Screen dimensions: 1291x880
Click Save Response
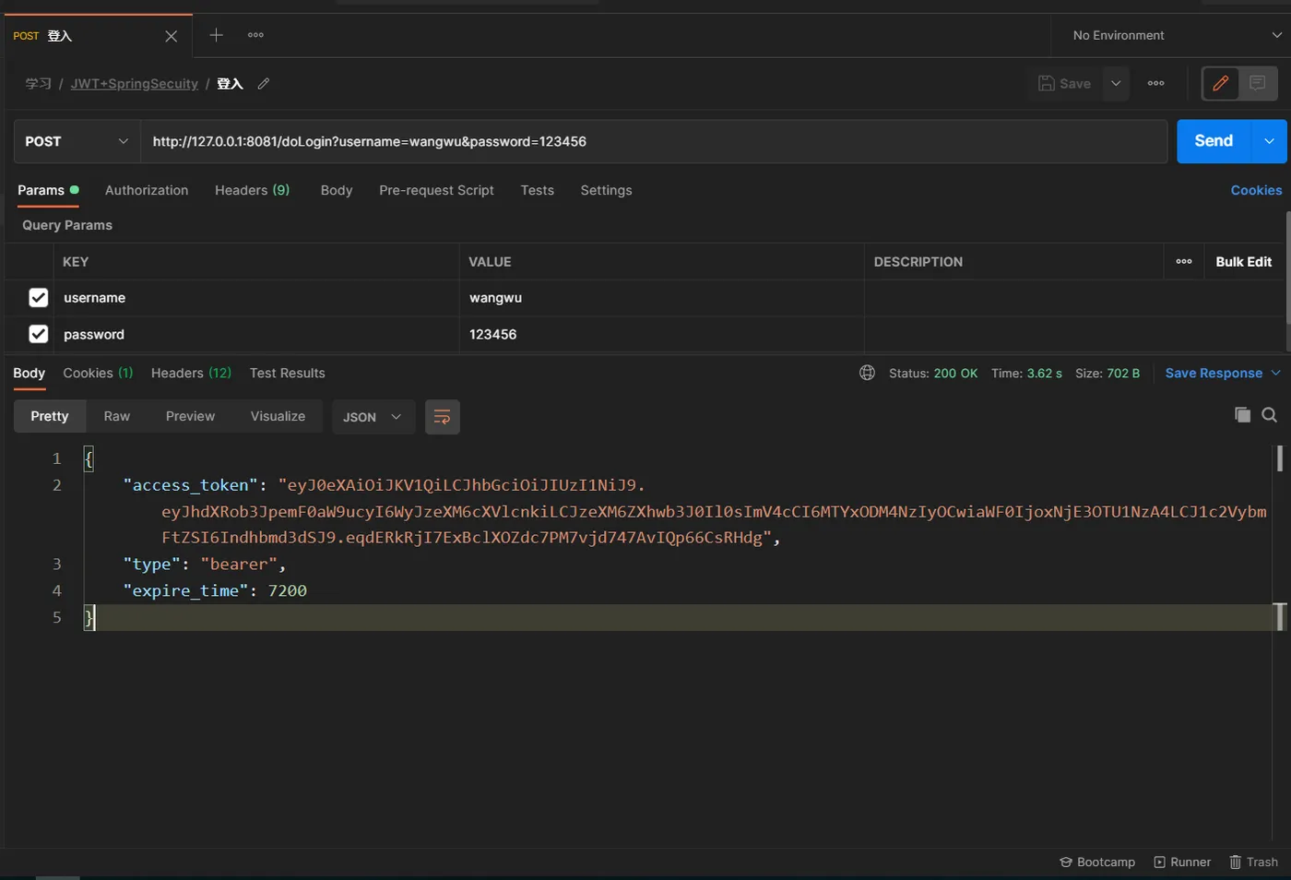pos(1214,374)
